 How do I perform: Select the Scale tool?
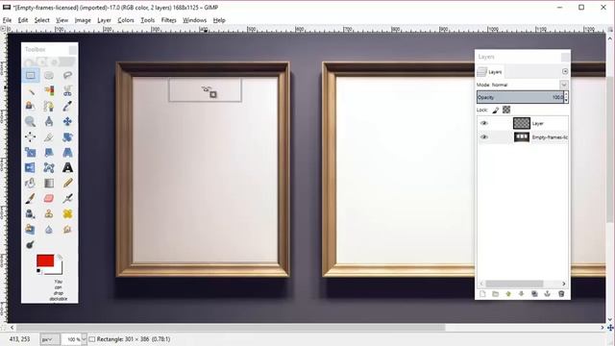pos(30,152)
